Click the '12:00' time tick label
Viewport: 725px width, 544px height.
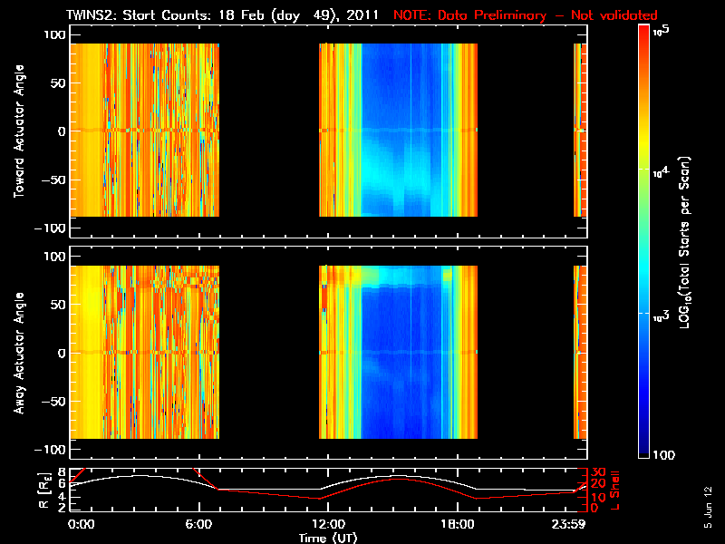click(328, 524)
